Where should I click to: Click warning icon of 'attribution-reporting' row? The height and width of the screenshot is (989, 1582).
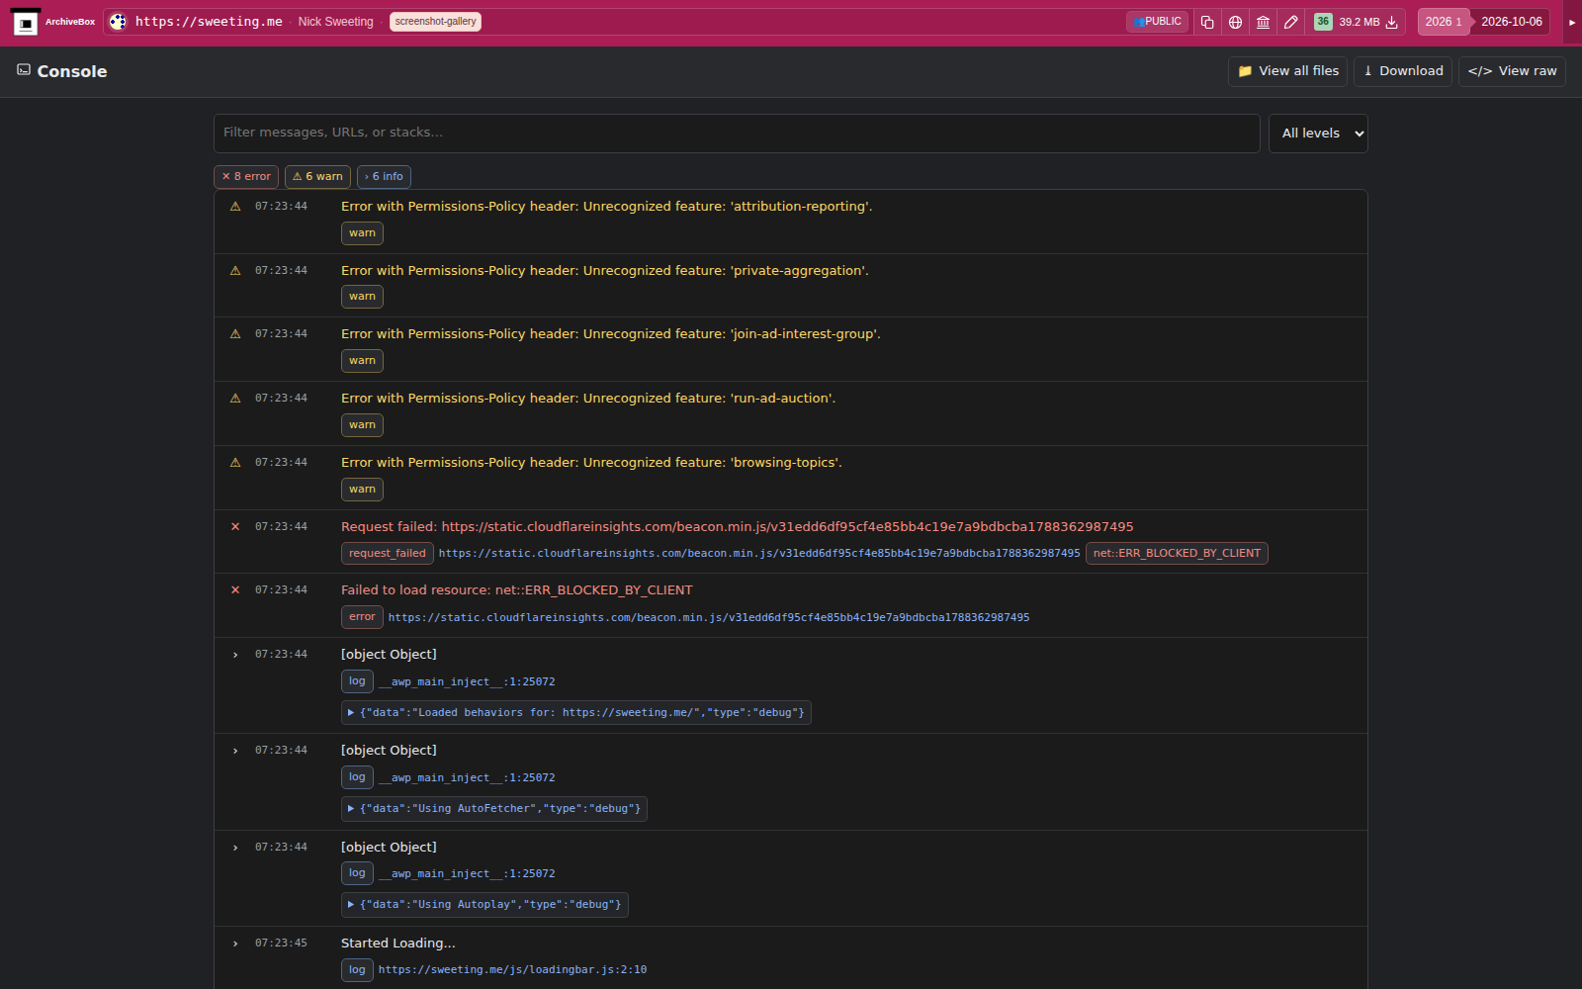pyautogui.click(x=235, y=207)
